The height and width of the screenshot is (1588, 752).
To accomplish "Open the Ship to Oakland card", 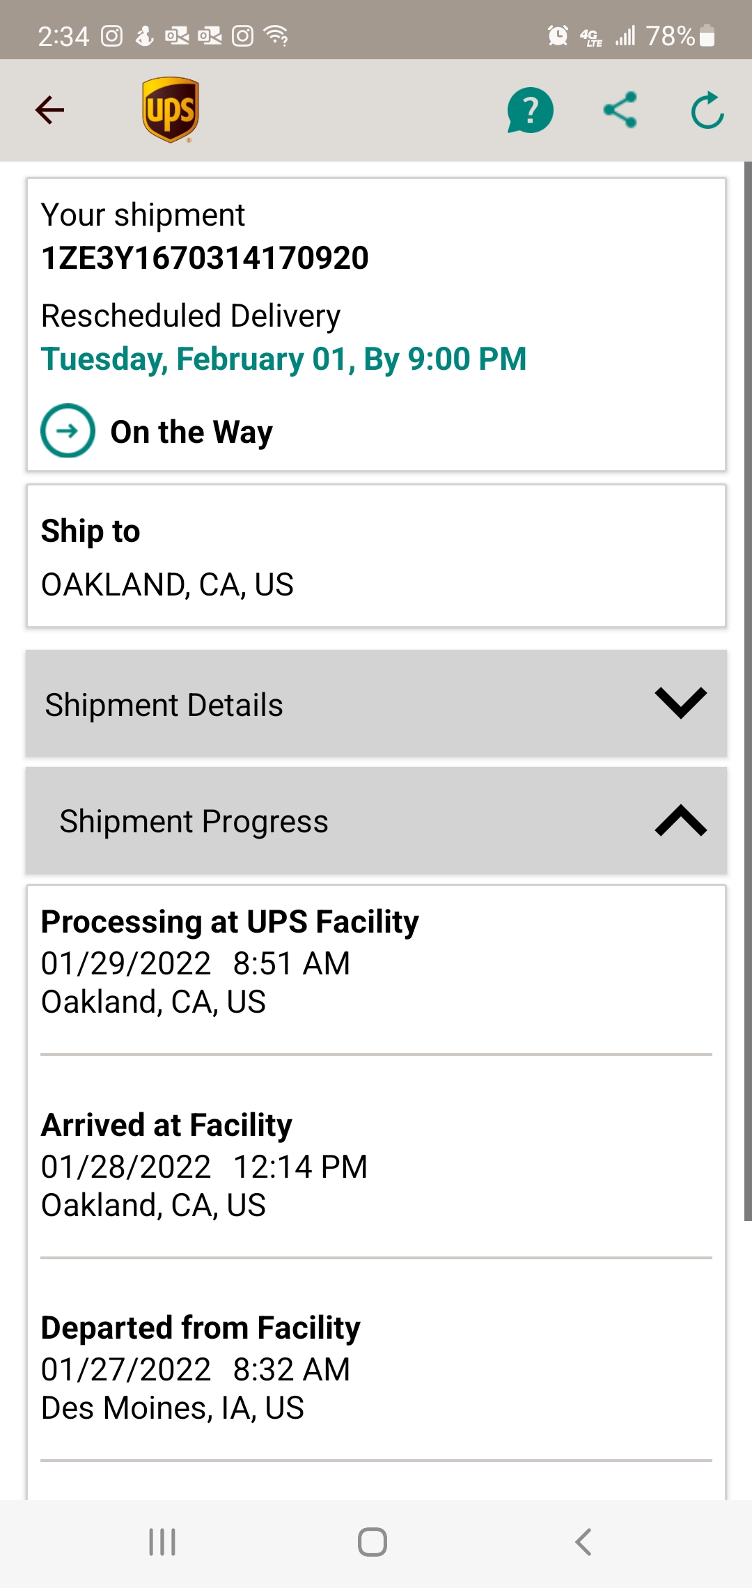I will pyautogui.click(x=376, y=556).
